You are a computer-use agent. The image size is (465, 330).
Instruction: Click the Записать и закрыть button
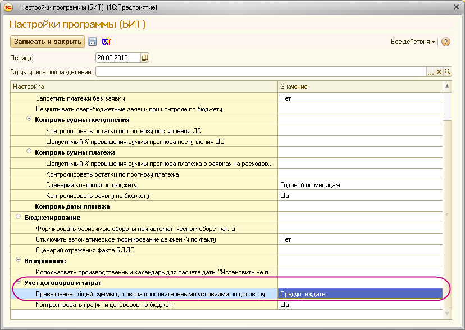pyautogui.click(x=47, y=42)
